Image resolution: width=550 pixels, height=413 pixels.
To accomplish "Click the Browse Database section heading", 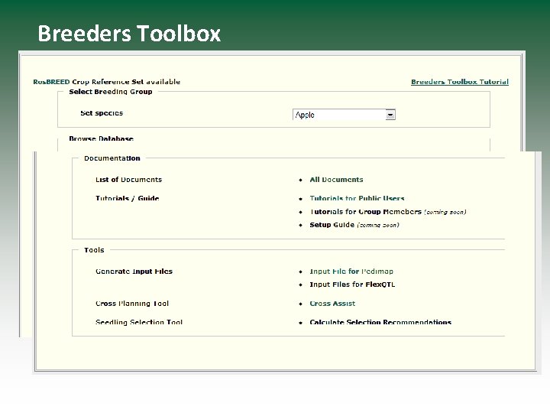I will click(x=101, y=138).
